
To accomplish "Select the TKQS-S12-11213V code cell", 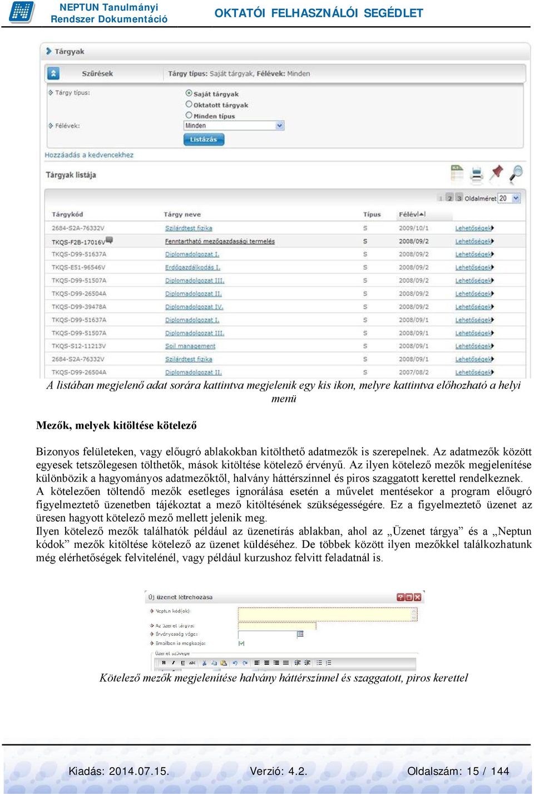I will [78, 346].
